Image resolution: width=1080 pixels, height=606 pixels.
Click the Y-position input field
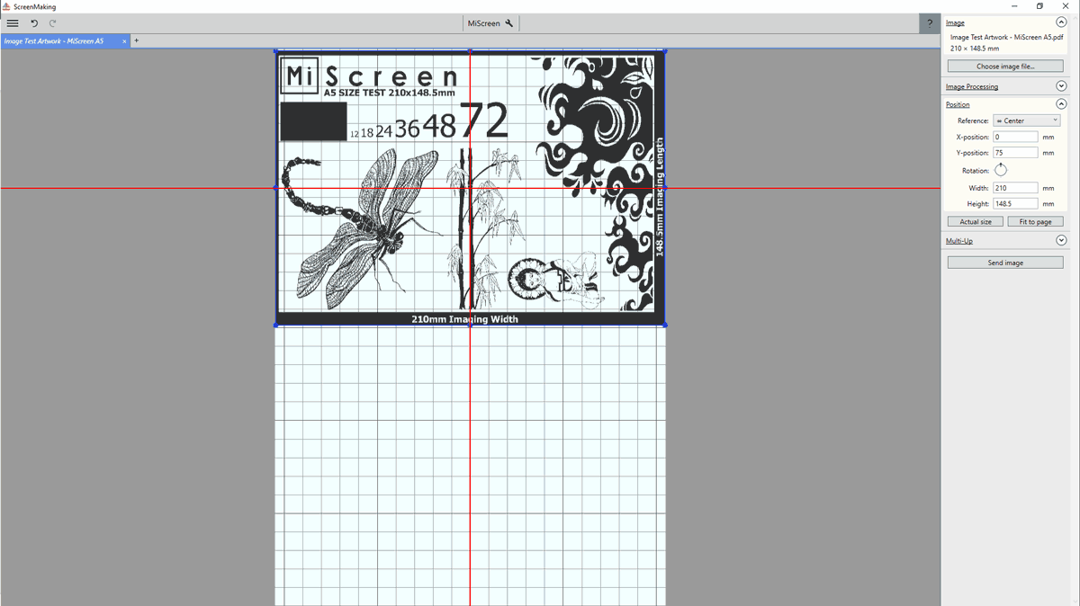pos(1015,153)
